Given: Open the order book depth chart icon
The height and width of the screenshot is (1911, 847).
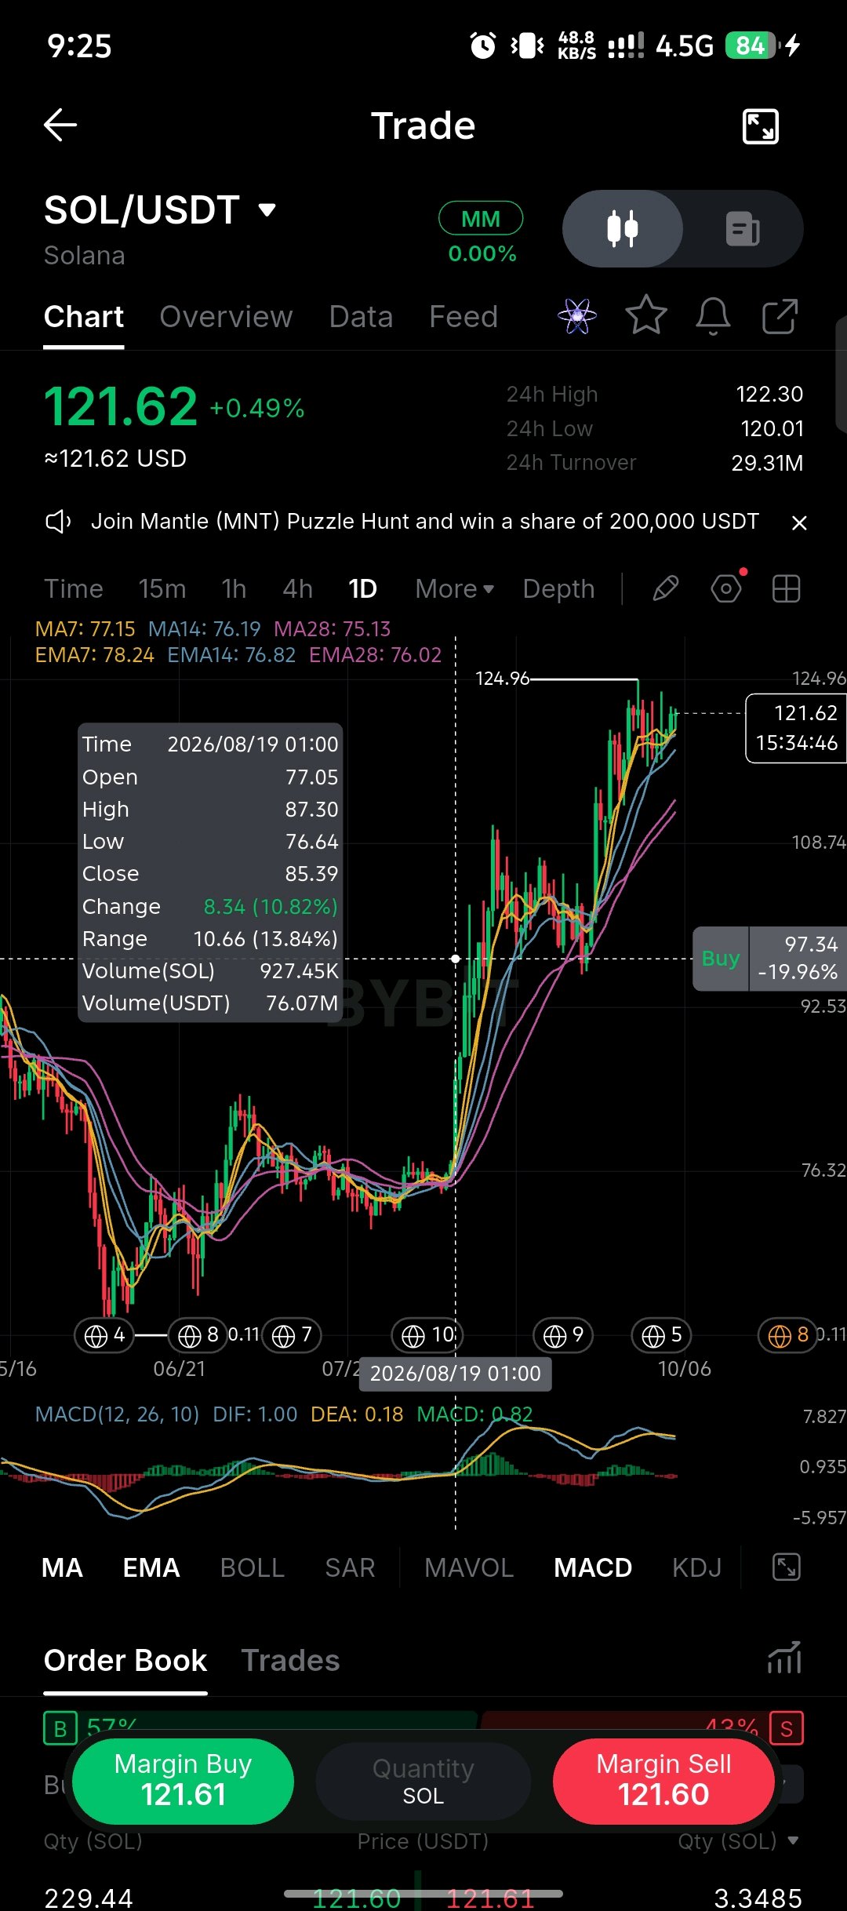Looking at the screenshot, I should pyautogui.click(x=784, y=1658).
